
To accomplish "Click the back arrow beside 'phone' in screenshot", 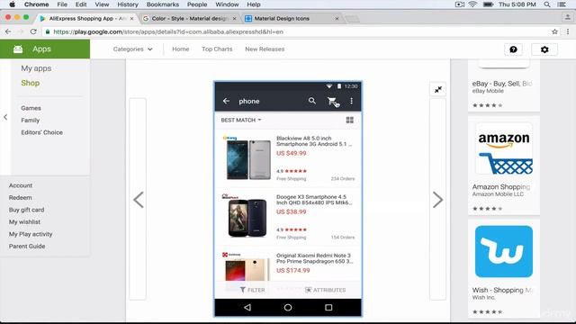I will tap(226, 101).
